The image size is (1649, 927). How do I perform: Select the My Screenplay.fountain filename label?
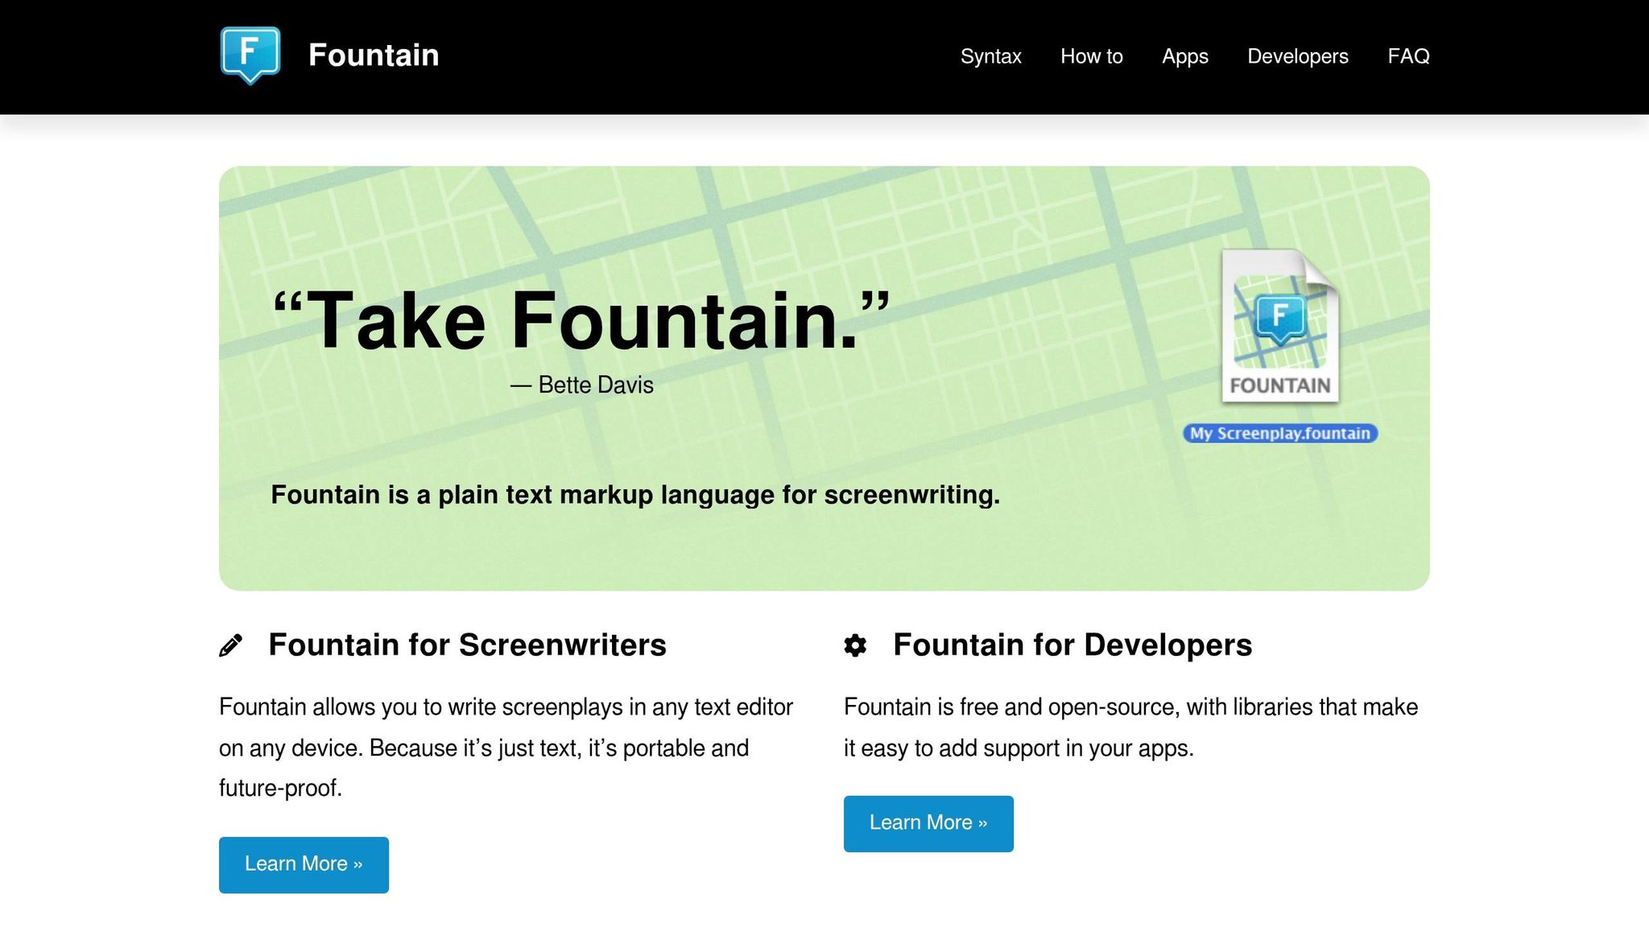click(x=1280, y=433)
